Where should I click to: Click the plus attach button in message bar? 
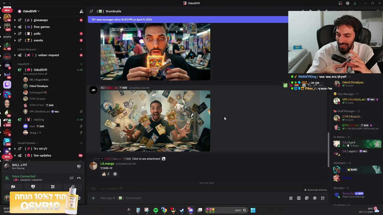(x=93, y=198)
